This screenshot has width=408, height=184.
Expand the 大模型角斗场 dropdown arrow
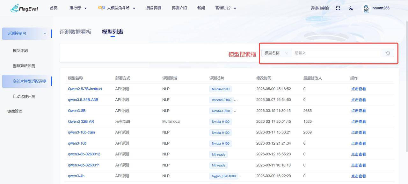(x=134, y=8)
